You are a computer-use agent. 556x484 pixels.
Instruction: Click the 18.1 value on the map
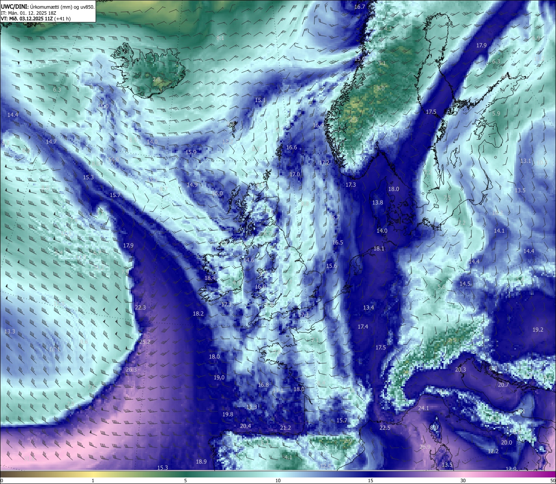(379, 249)
